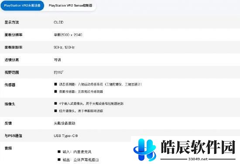Click the 4个嵌入式摄像头 tracking line

click(x=89, y=103)
